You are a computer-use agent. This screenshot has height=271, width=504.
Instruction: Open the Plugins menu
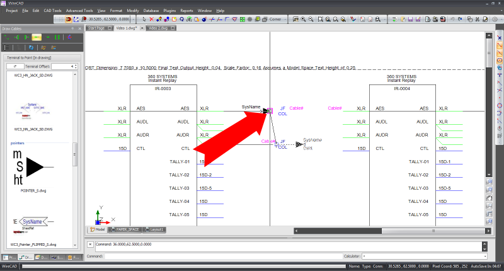click(169, 11)
